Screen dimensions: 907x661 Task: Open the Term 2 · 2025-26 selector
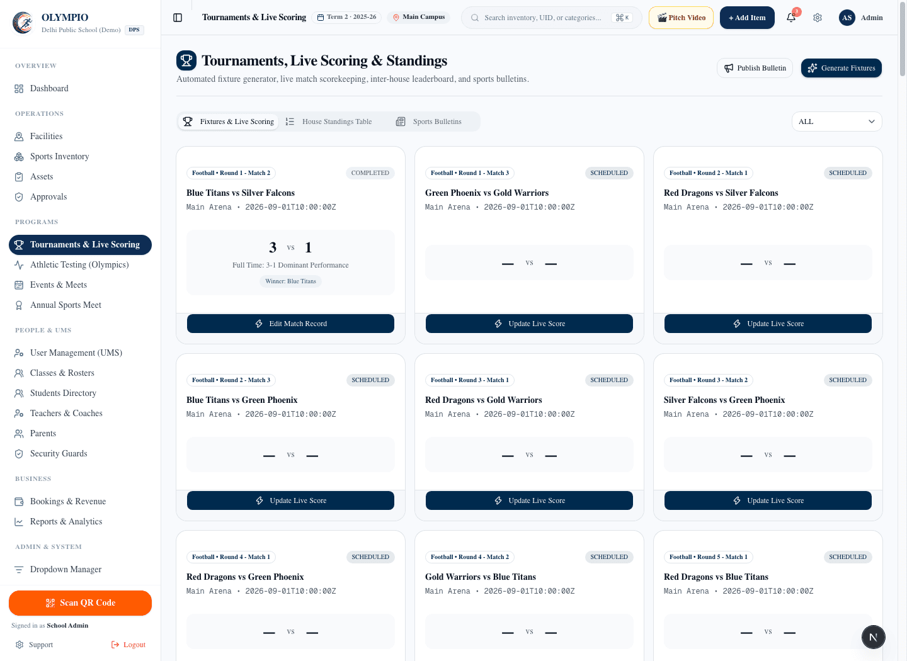coord(347,17)
